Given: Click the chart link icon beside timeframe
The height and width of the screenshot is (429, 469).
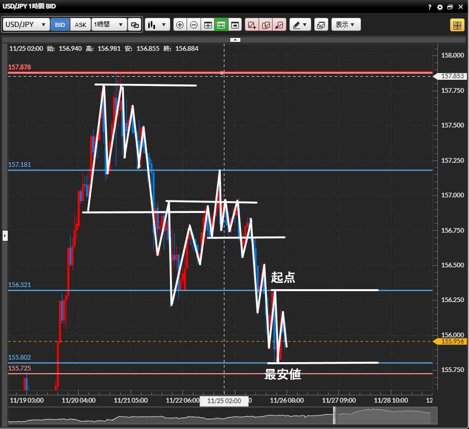Looking at the screenshot, I should pos(135,25).
